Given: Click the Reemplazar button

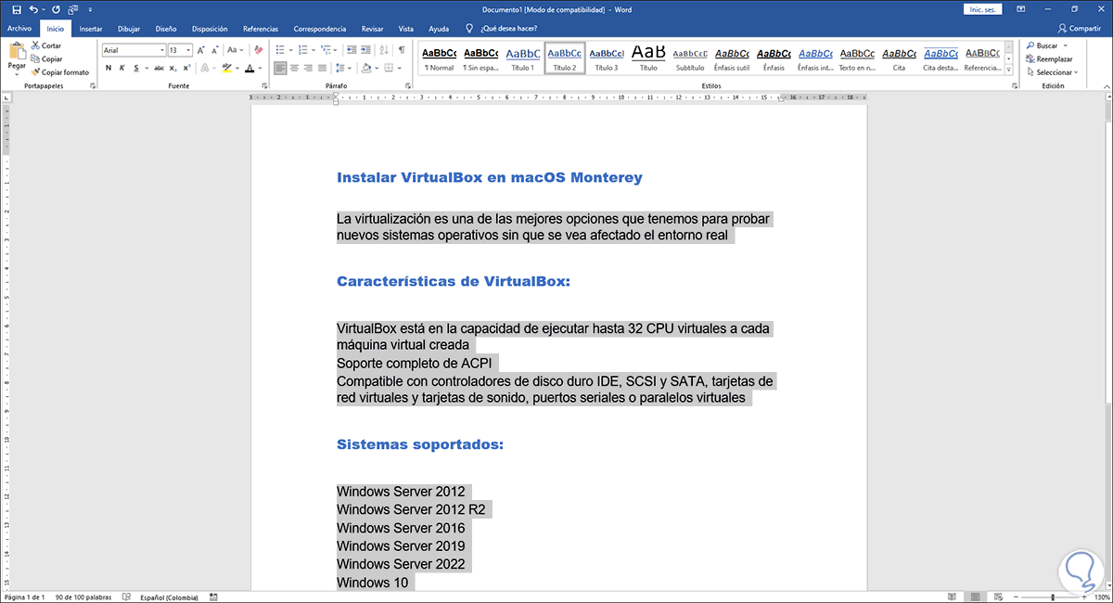Looking at the screenshot, I should tap(1049, 58).
